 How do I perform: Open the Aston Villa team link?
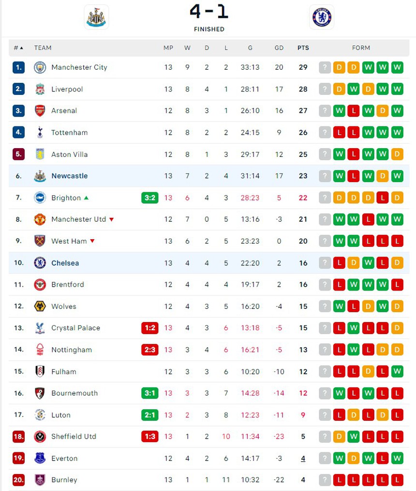coord(69,154)
